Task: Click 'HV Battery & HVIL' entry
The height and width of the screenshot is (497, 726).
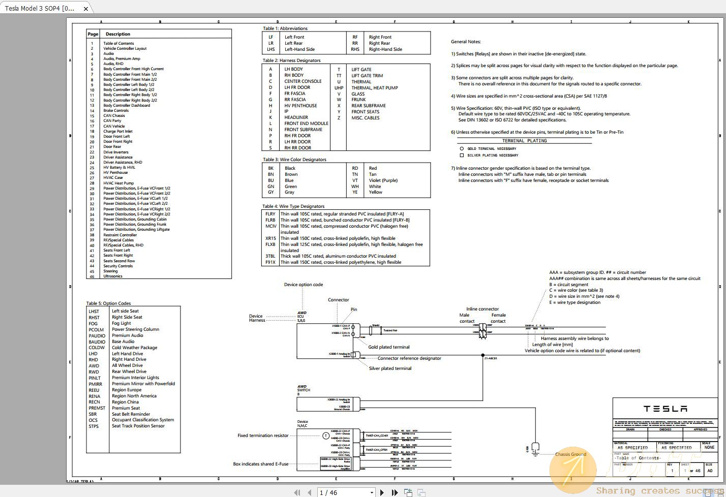Action: (x=119, y=167)
